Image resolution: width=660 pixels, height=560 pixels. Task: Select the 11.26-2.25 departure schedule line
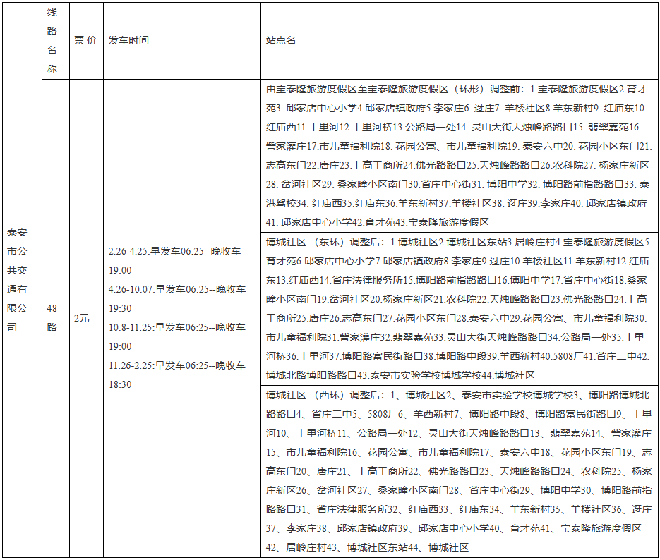pyautogui.click(x=176, y=365)
